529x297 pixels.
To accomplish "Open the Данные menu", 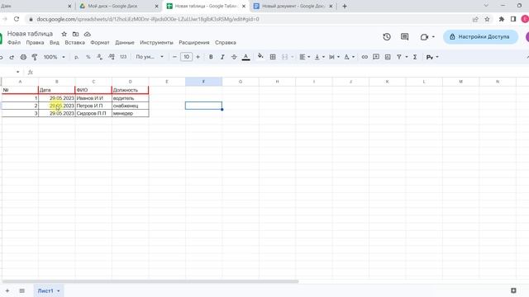I will click(x=125, y=42).
